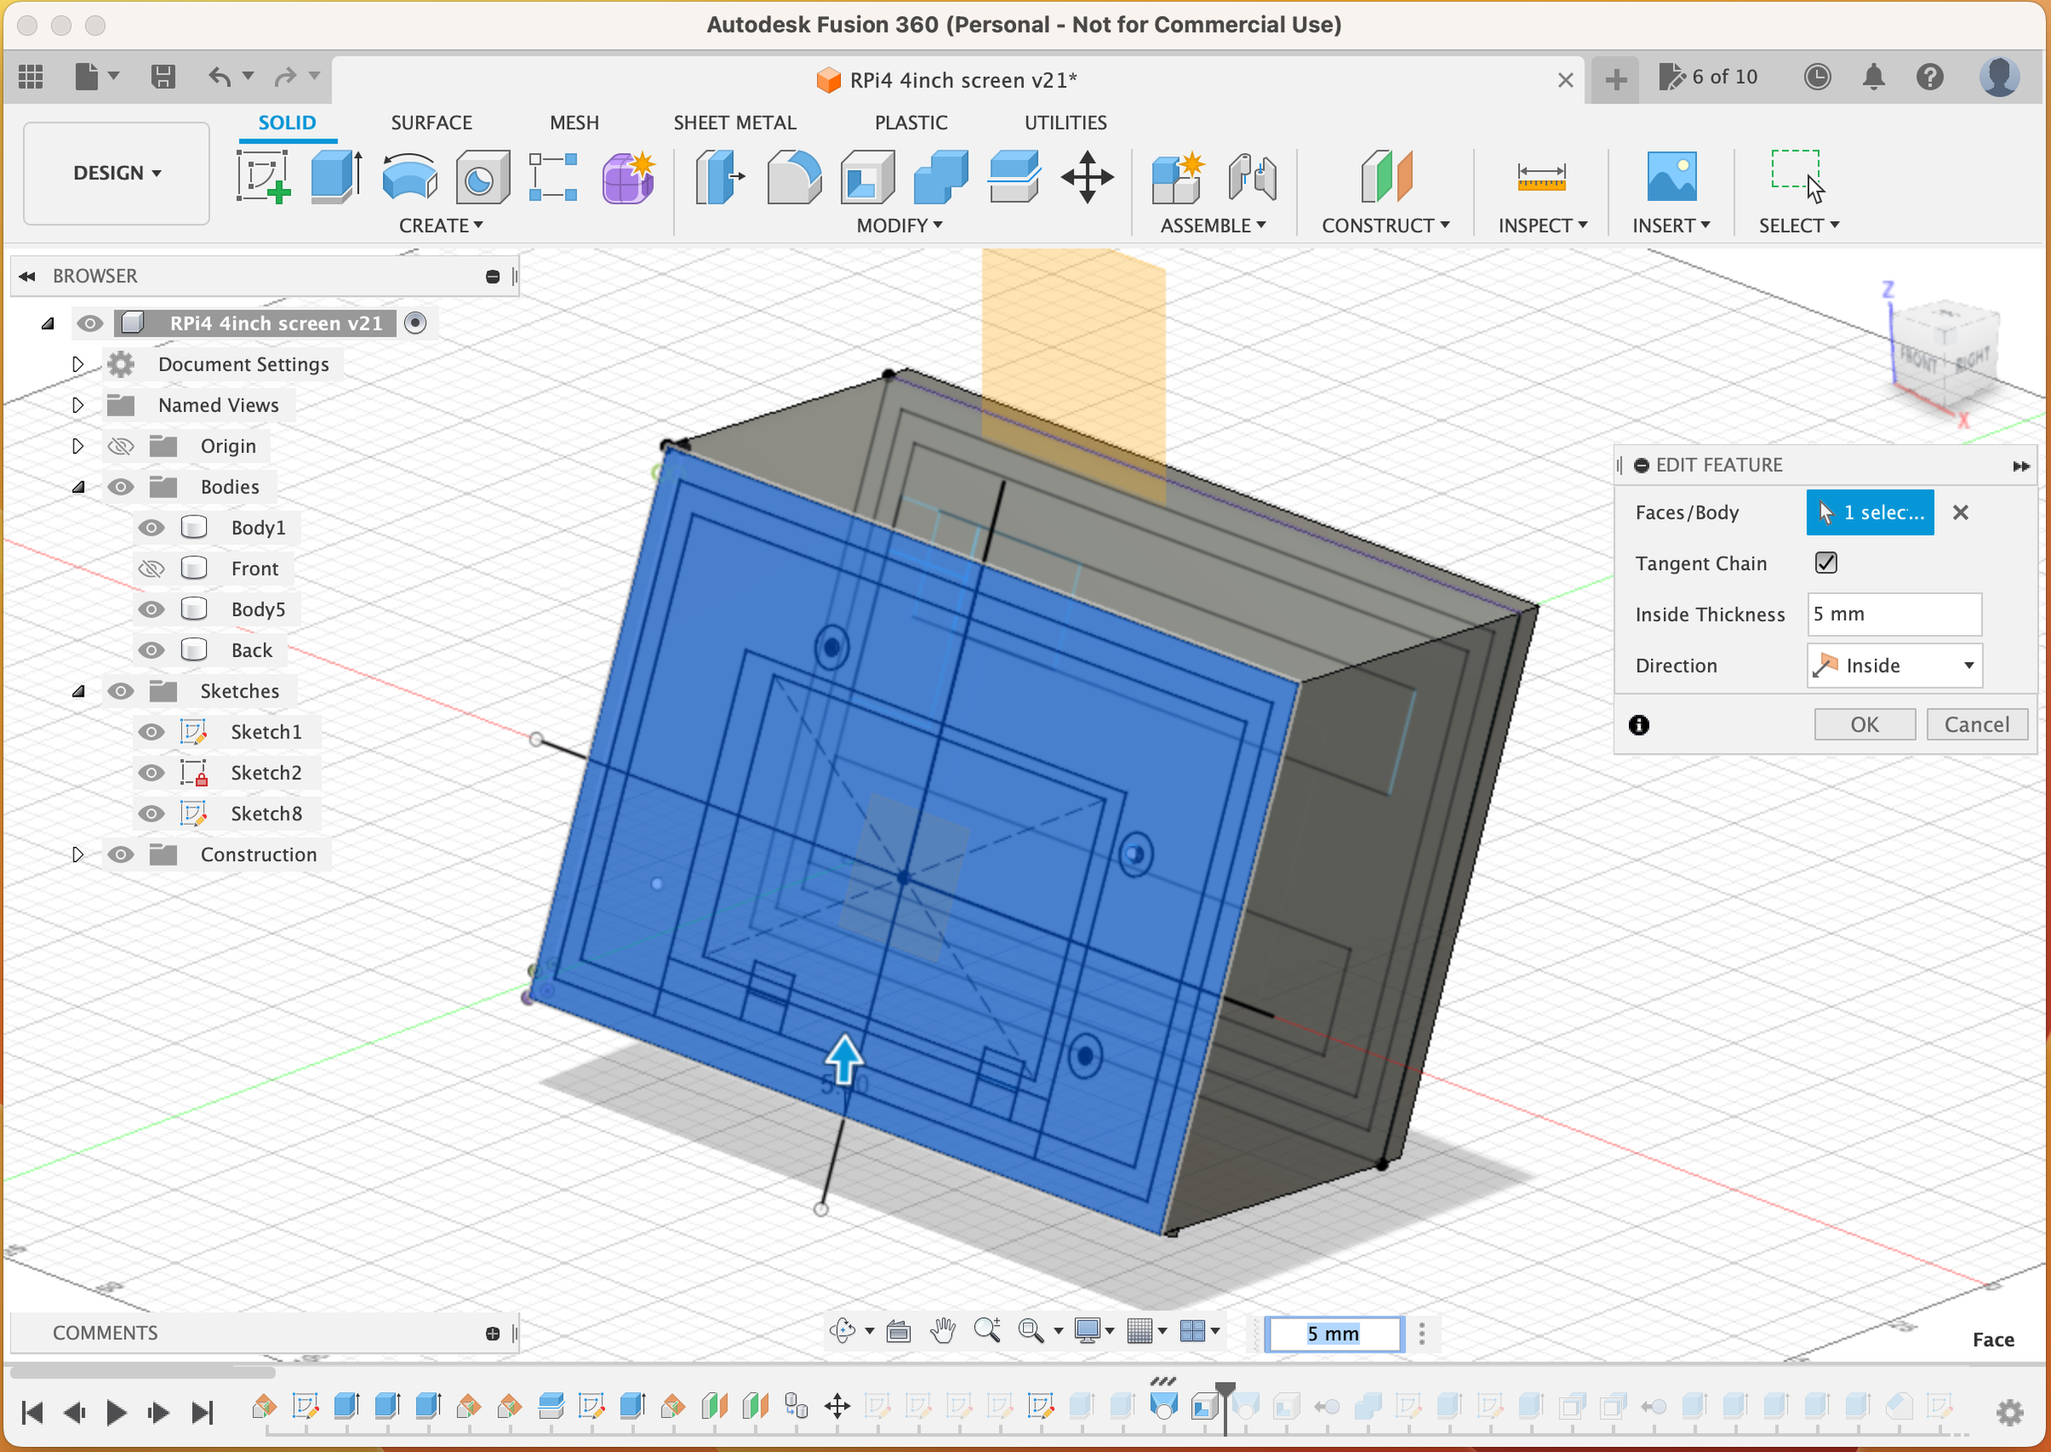
Task: Click the Joint tool icon
Action: 1252,176
